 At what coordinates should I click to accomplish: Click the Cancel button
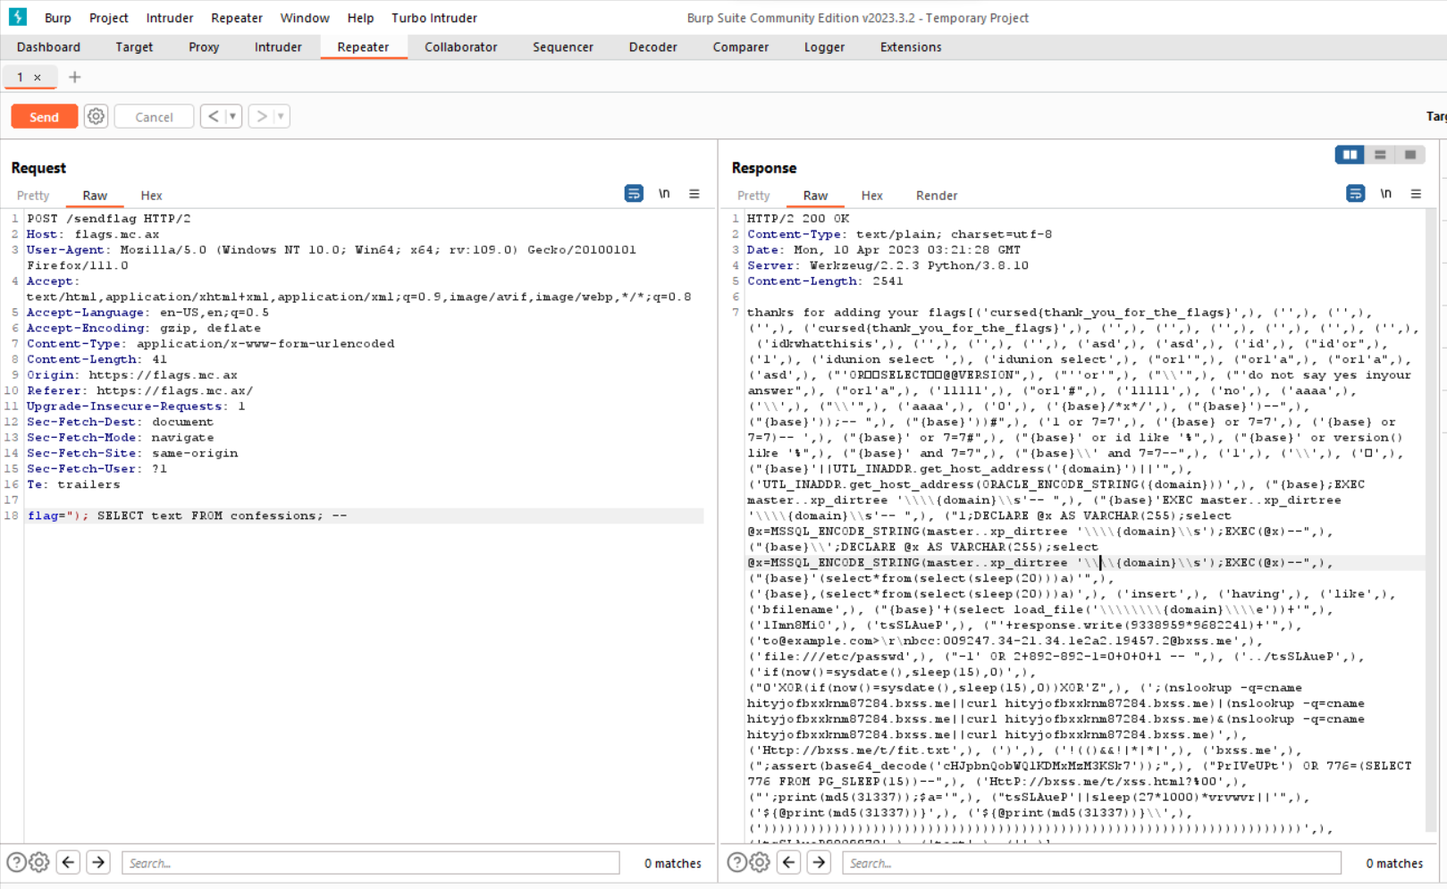(x=154, y=117)
